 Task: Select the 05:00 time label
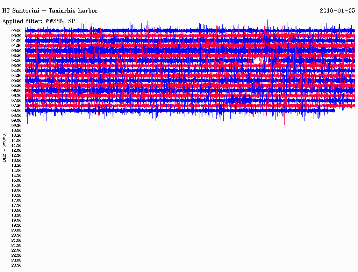click(x=16, y=81)
